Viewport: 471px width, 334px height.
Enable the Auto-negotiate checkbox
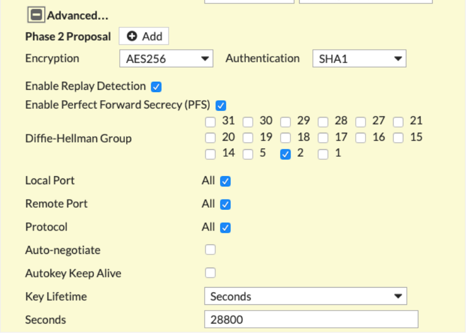pos(210,250)
